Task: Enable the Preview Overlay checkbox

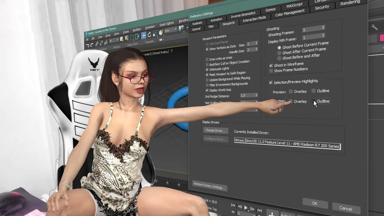Action: coord(291,91)
